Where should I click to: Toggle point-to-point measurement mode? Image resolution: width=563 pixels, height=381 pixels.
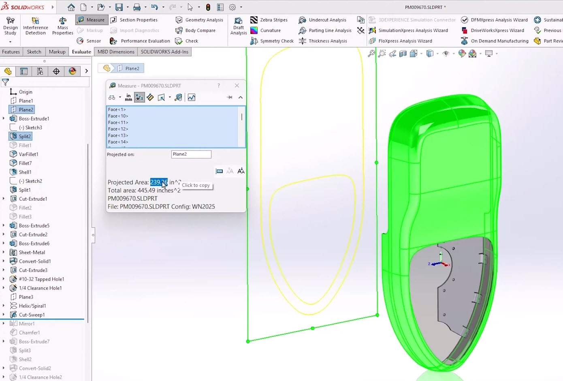click(150, 97)
